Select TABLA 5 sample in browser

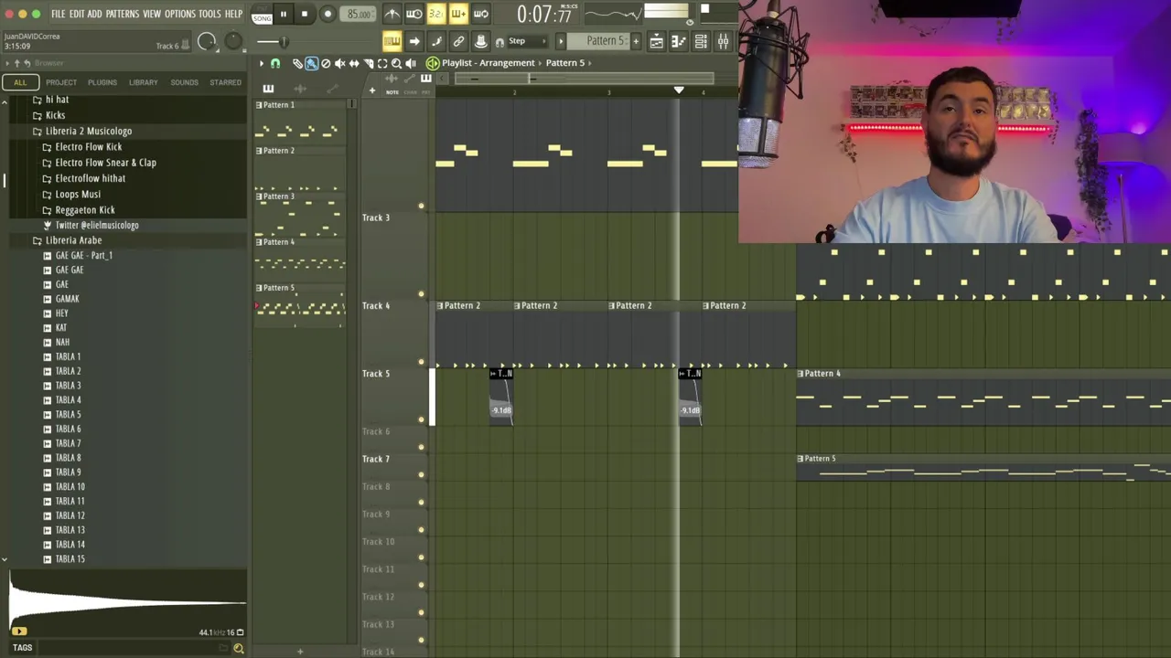68,414
